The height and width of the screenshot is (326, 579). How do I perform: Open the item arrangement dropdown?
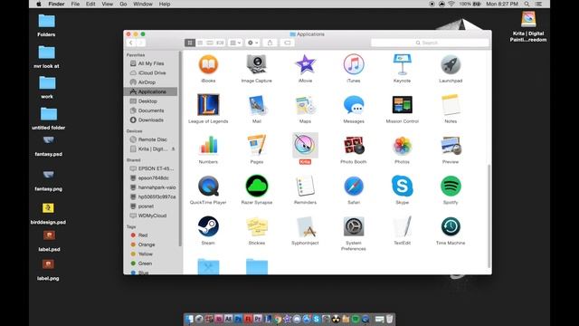(235, 43)
